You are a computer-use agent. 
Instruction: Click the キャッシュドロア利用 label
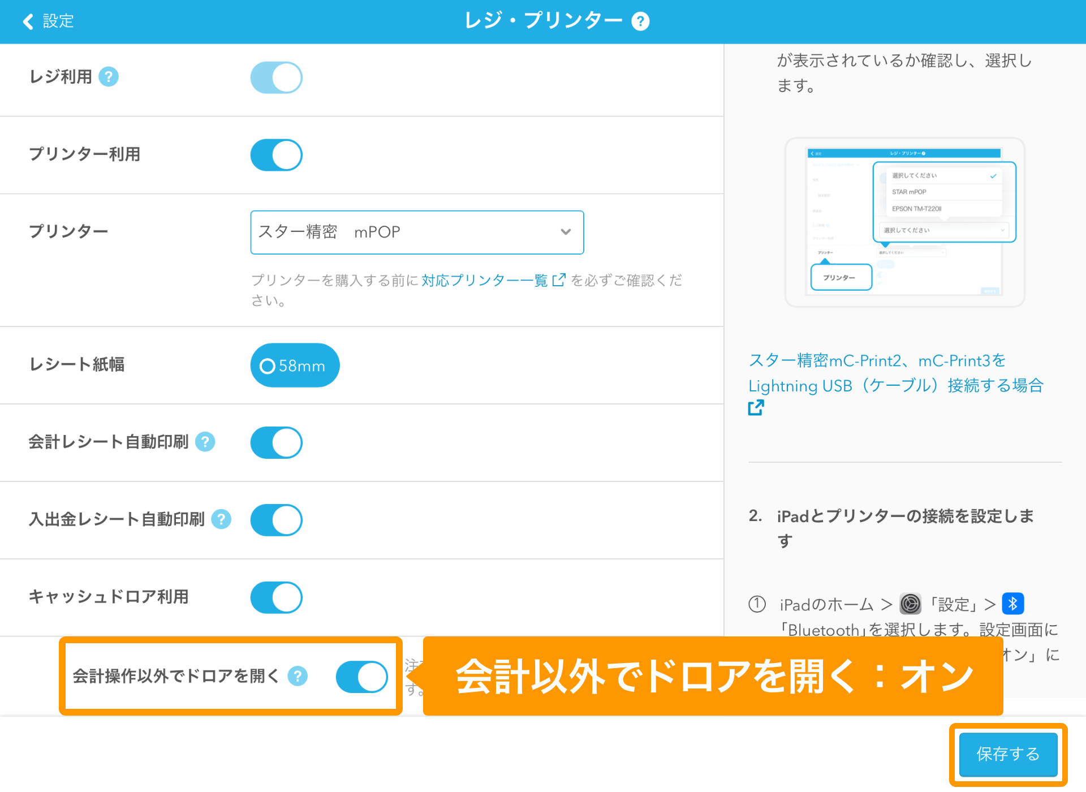(x=109, y=596)
